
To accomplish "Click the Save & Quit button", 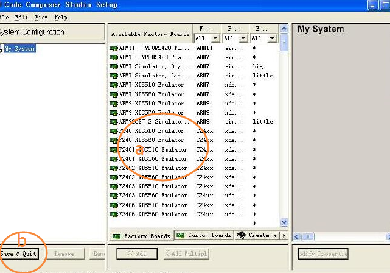I will (19, 254).
